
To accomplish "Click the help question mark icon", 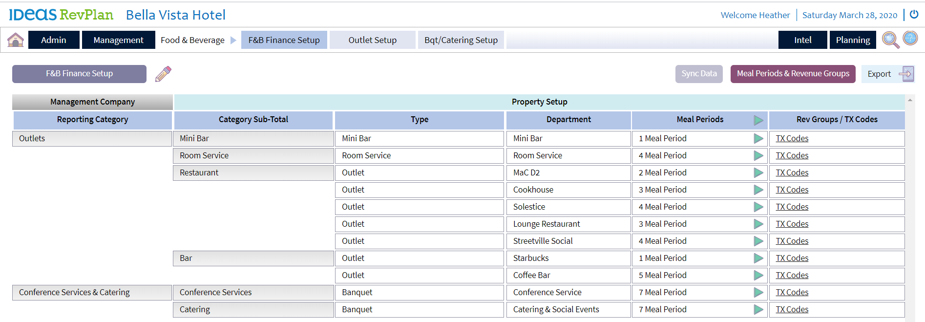I will (910, 38).
